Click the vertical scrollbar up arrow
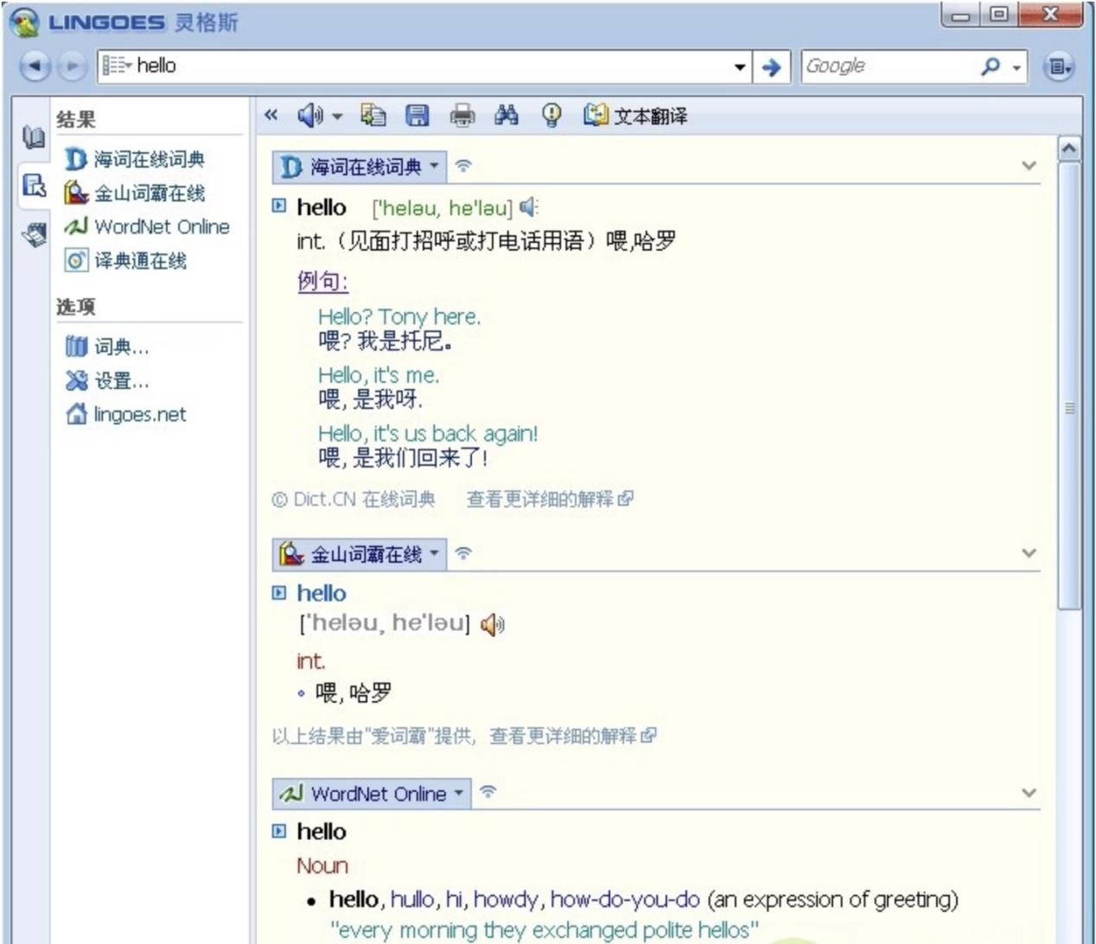 (x=1070, y=149)
